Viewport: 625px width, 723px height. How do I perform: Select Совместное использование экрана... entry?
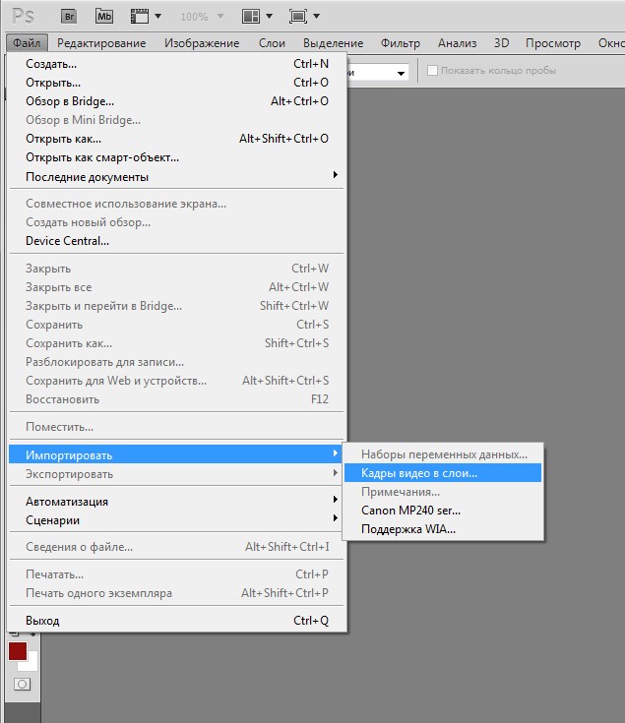[x=177, y=204]
